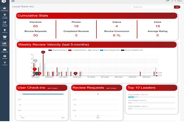Image resolution: width=184 pixels, height=123 pixels.
Task: Open the Review Request sidebar item
Action: pos(4,24)
